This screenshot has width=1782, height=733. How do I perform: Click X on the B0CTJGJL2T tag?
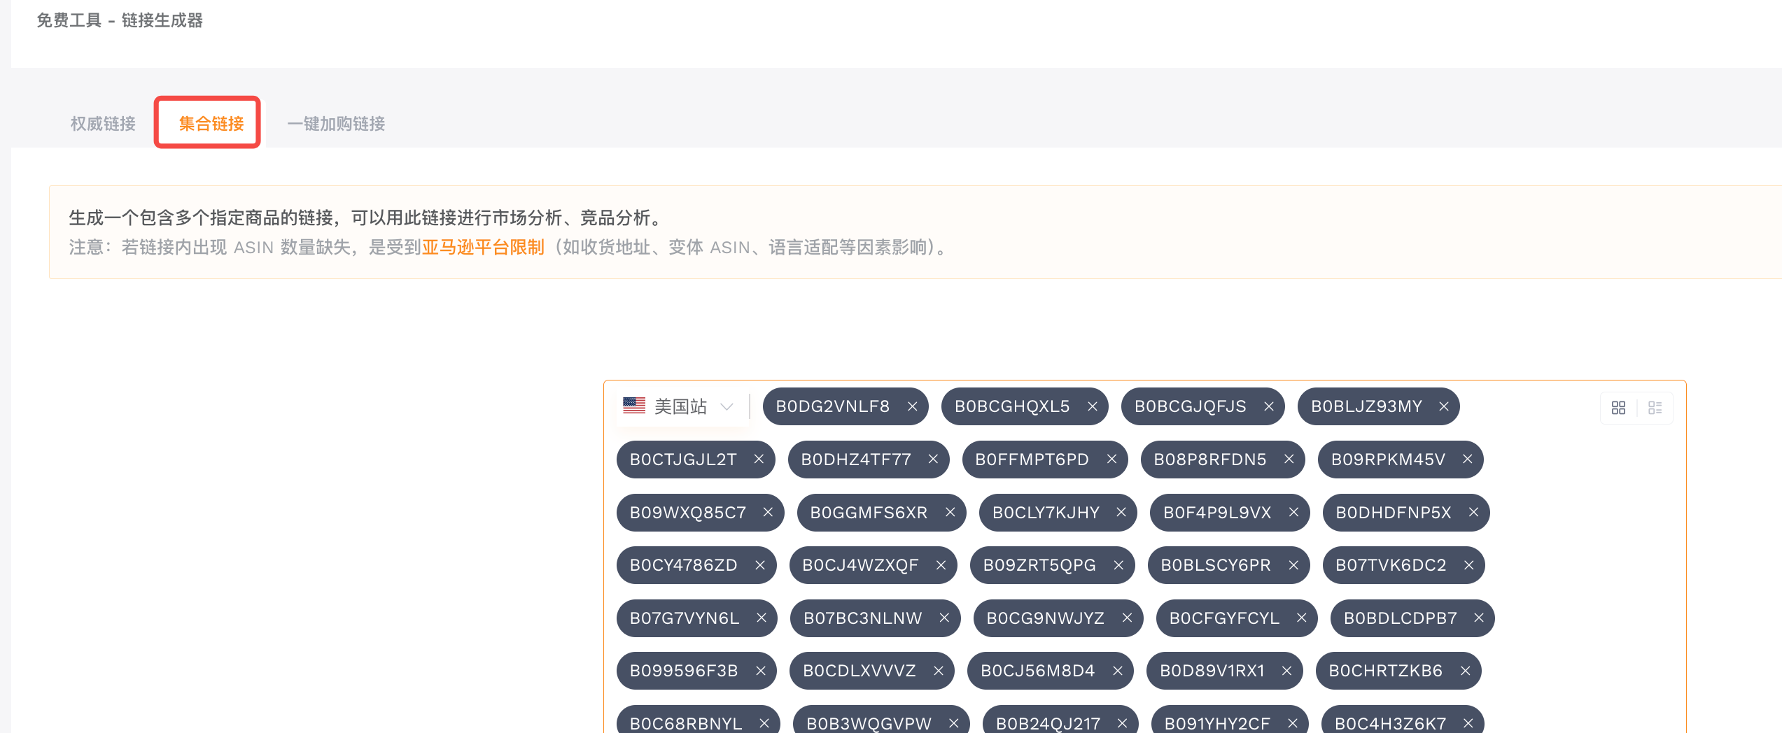(x=759, y=460)
